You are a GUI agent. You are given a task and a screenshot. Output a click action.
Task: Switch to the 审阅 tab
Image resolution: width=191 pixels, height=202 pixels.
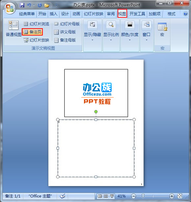(111, 14)
